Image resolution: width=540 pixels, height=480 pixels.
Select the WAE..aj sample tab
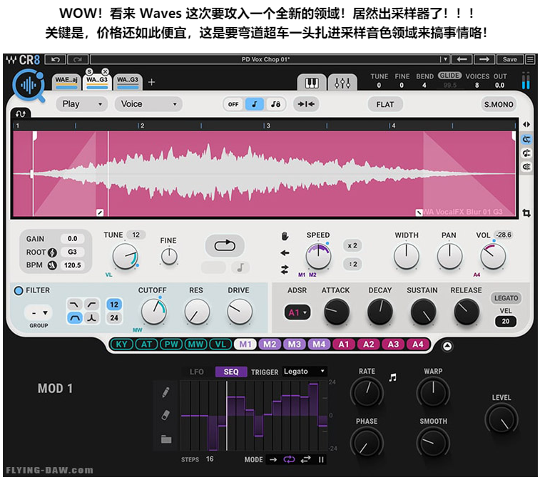[x=66, y=82]
